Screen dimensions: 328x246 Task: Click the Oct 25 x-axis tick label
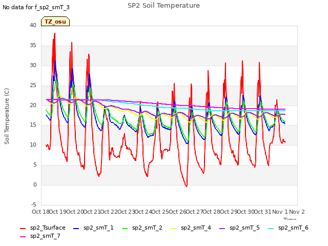pos(160,212)
